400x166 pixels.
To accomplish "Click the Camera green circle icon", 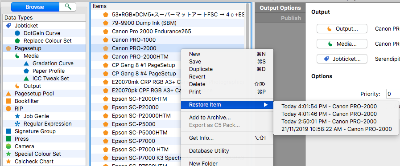I will click(x=8, y=146).
